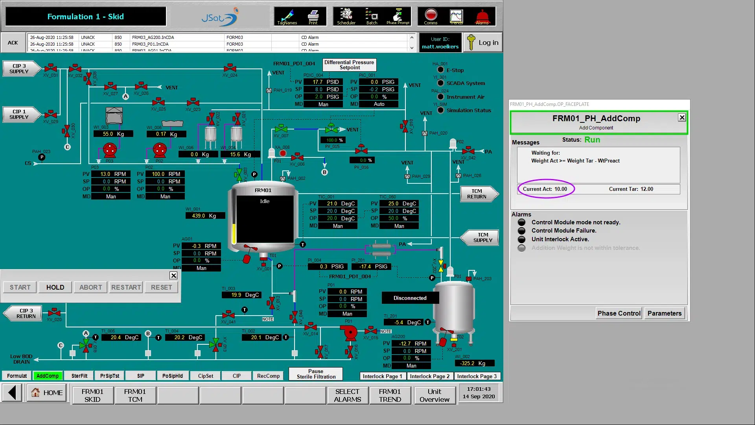Click TIC_001 mode field Man
The image size is (755, 425).
(x=338, y=226)
